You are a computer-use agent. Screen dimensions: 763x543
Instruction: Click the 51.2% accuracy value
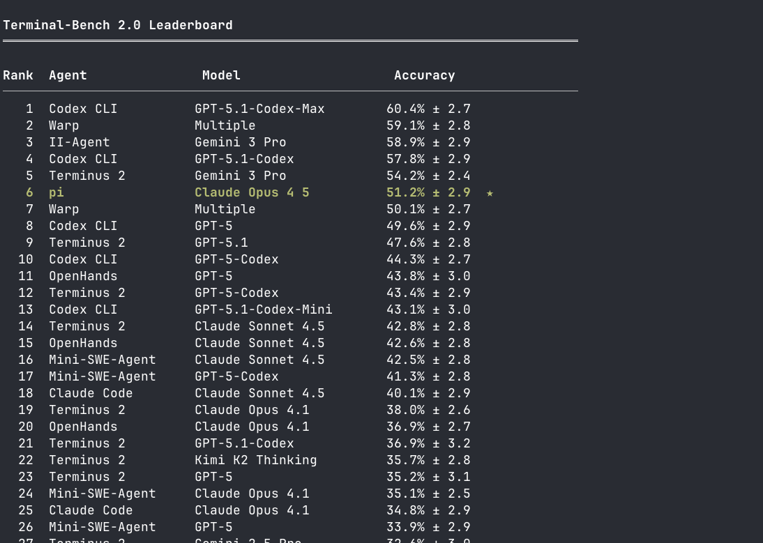point(405,192)
